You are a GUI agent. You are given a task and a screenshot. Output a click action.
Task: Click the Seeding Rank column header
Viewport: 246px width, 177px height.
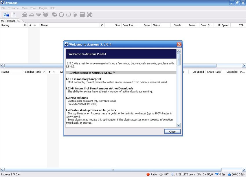coord(33,72)
